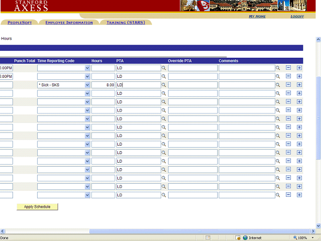This screenshot has width=321, height=241.
Task: Click the last row PTA lookup magnifier
Action: (164, 195)
